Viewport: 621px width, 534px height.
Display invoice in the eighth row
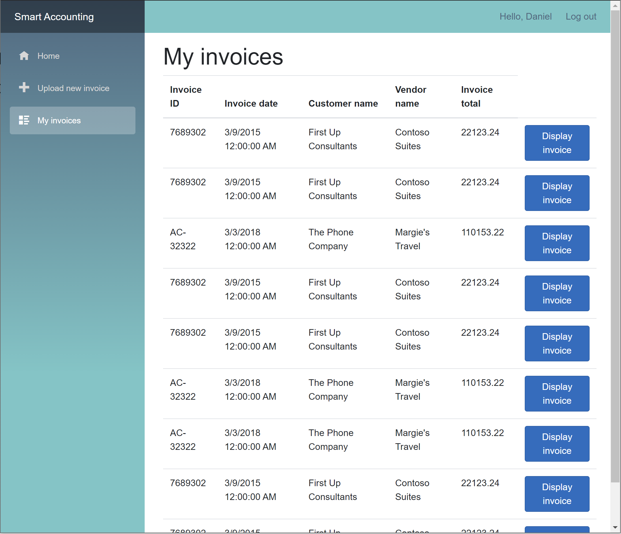556,494
